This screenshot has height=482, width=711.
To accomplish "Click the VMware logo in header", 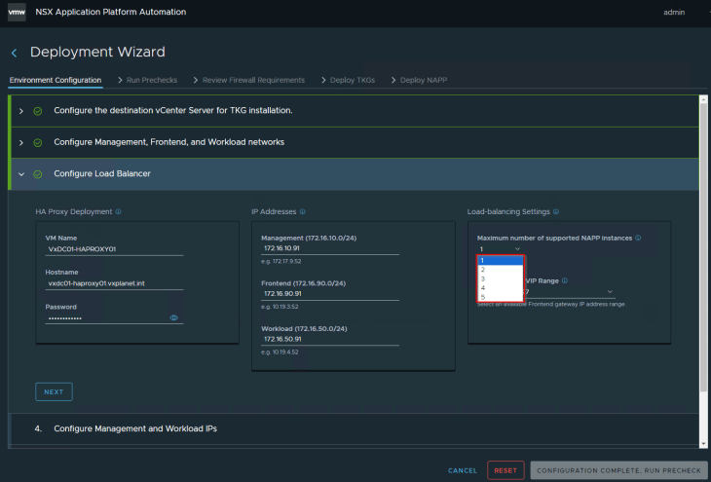I will pos(19,13).
